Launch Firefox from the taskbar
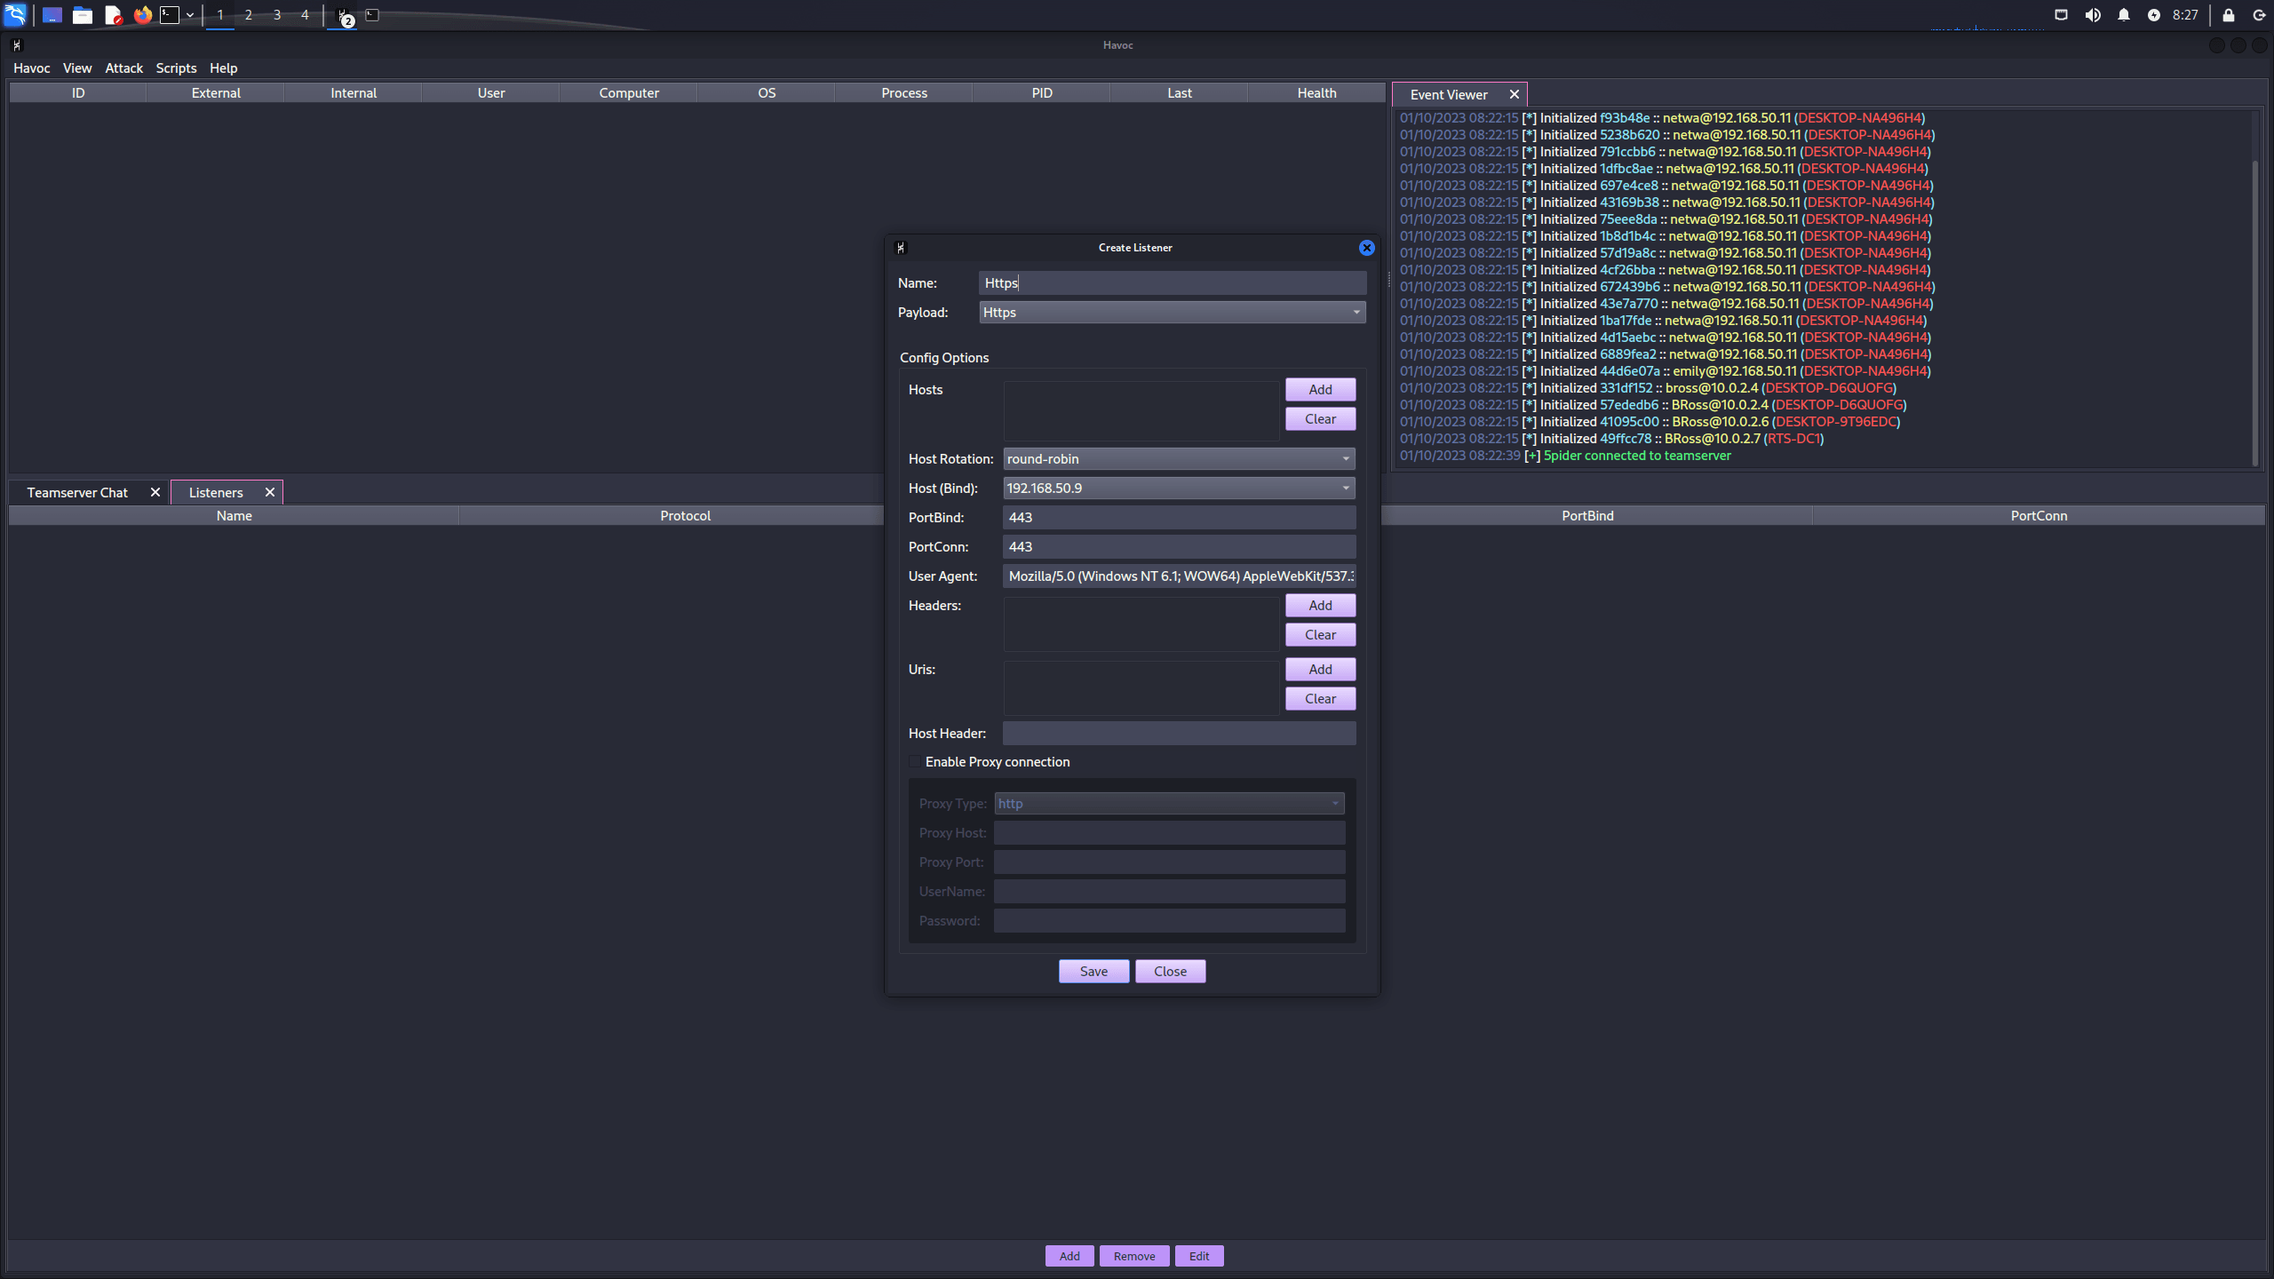 pos(142,15)
